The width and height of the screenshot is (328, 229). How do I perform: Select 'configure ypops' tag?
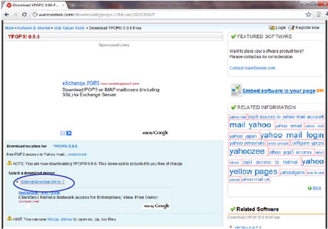307,143
